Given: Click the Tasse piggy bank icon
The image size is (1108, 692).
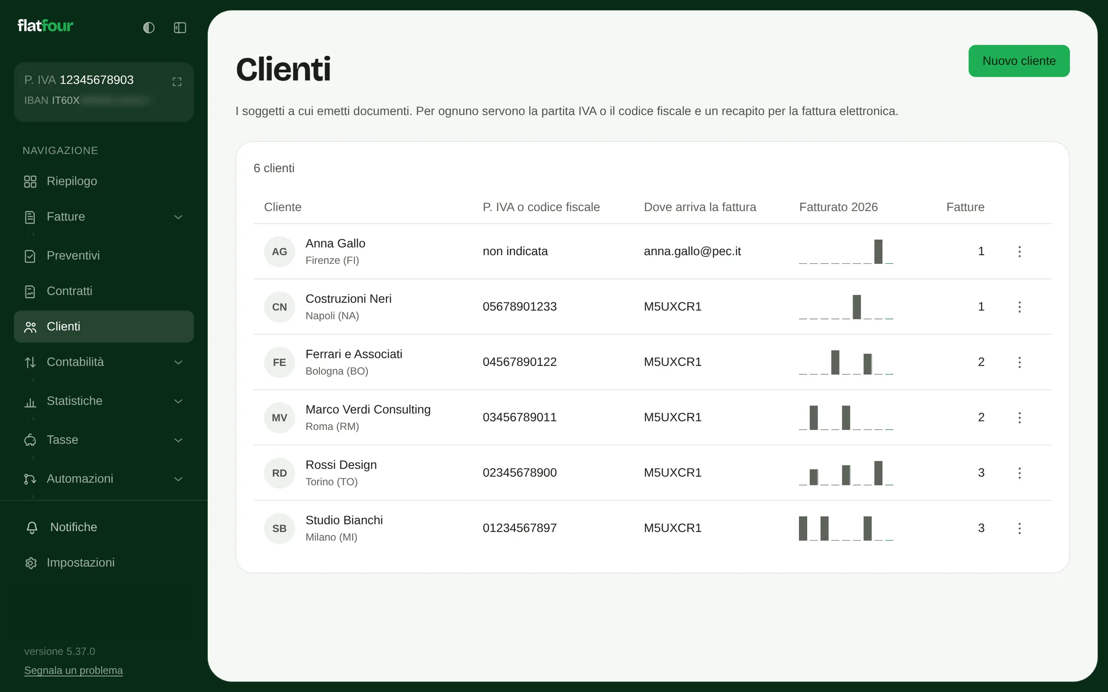Looking at the screenshot, I should pos(30,441).
